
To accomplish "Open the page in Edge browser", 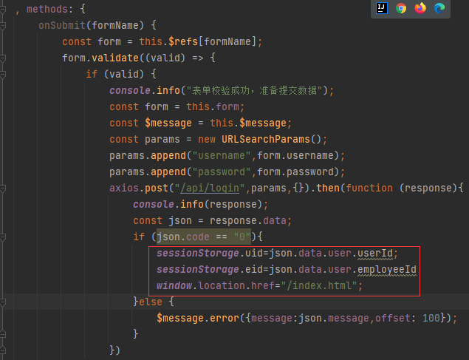I will point(439,8).
